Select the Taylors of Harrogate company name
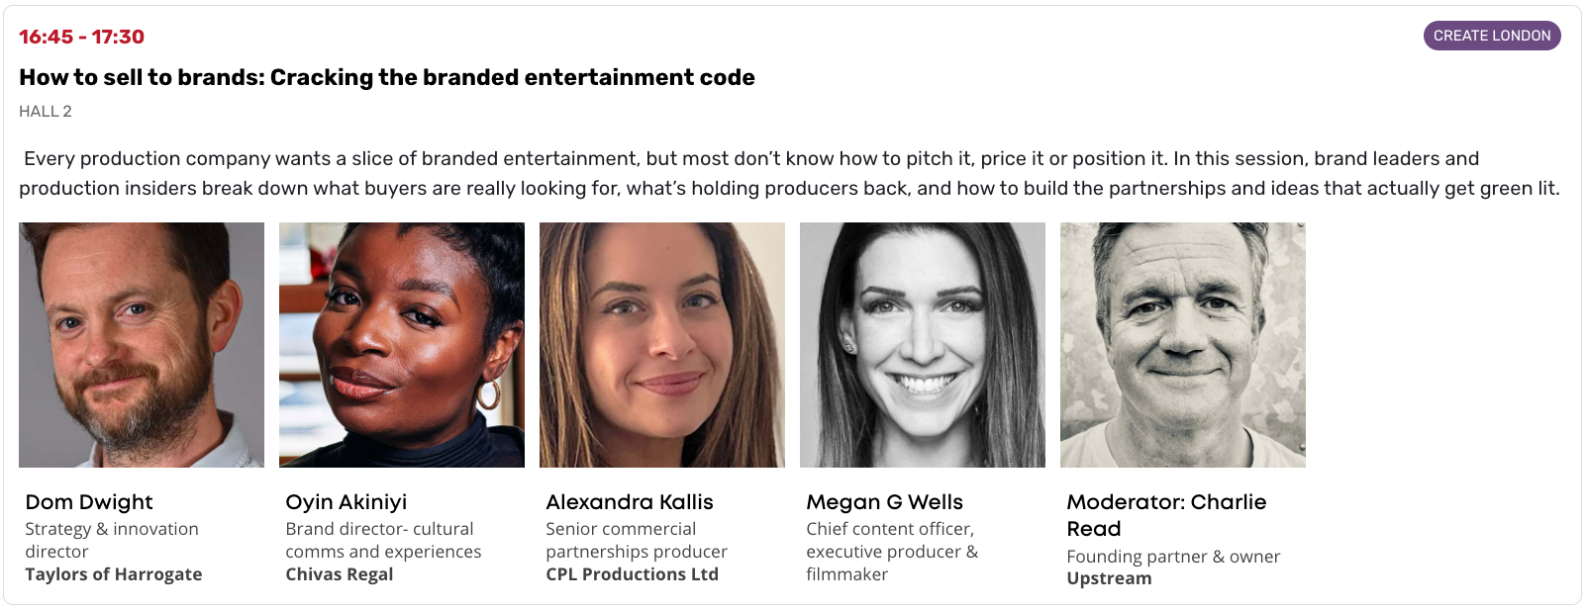This screenshot has width=1587, height=609. [x=114, y=574]
